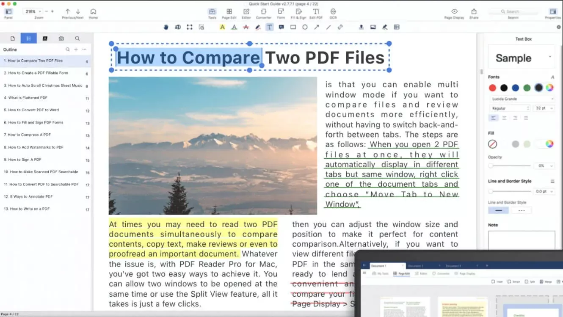
Task: Open the Page Edit toolbar tab
Action: [229, 14]
